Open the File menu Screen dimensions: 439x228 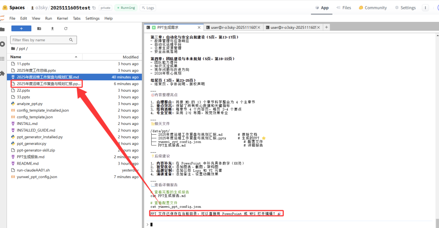(12, 18)
